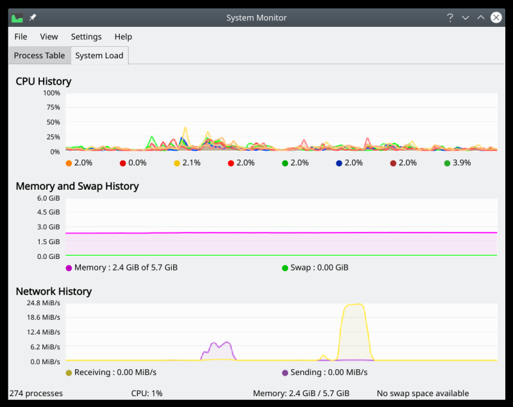Click the olive Receiving legend dot
This screenshot has width=513, height=407.
click(69, 372)
